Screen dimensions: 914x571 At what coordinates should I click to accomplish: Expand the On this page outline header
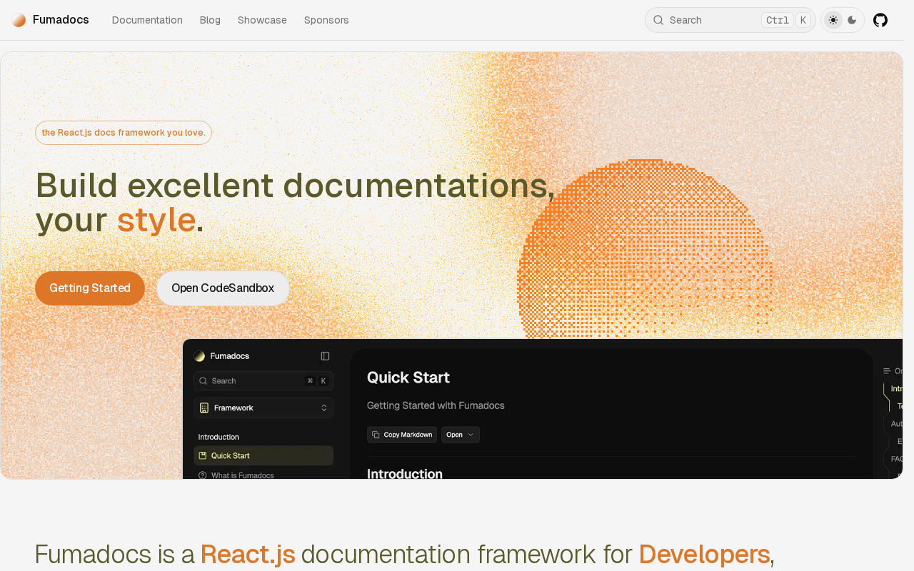[x=893, y=371]
